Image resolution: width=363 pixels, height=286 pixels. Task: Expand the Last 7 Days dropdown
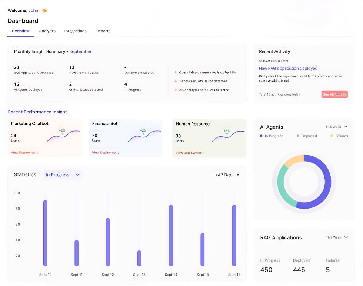click(x=226, y=174)
